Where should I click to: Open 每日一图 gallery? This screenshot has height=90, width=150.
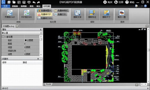pos(122,14)
